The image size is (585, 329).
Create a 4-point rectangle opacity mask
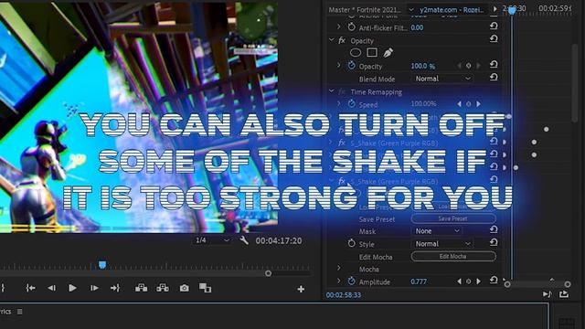(372, 53)
